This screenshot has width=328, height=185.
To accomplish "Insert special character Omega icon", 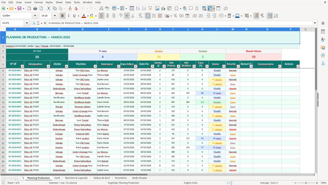I will [176, 8].
